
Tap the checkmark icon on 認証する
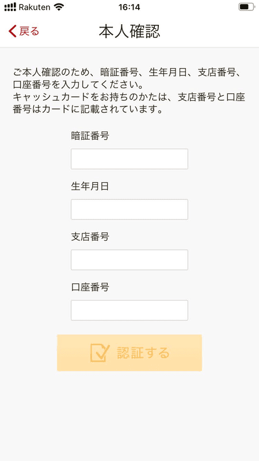click(100, 353)
